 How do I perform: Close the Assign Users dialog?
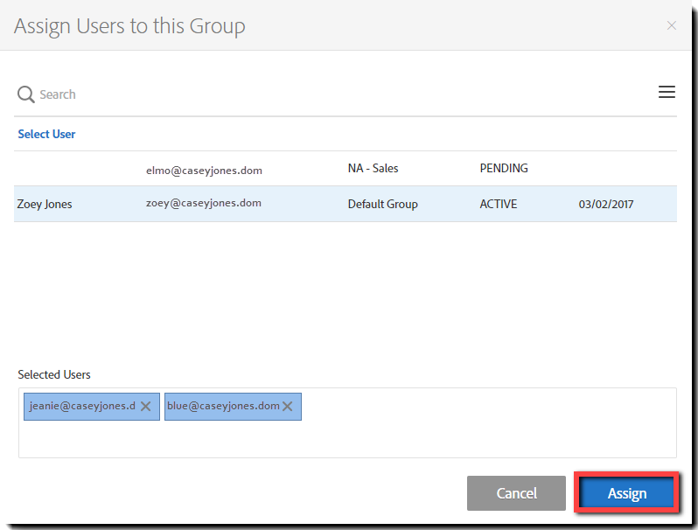pos(672,25)
